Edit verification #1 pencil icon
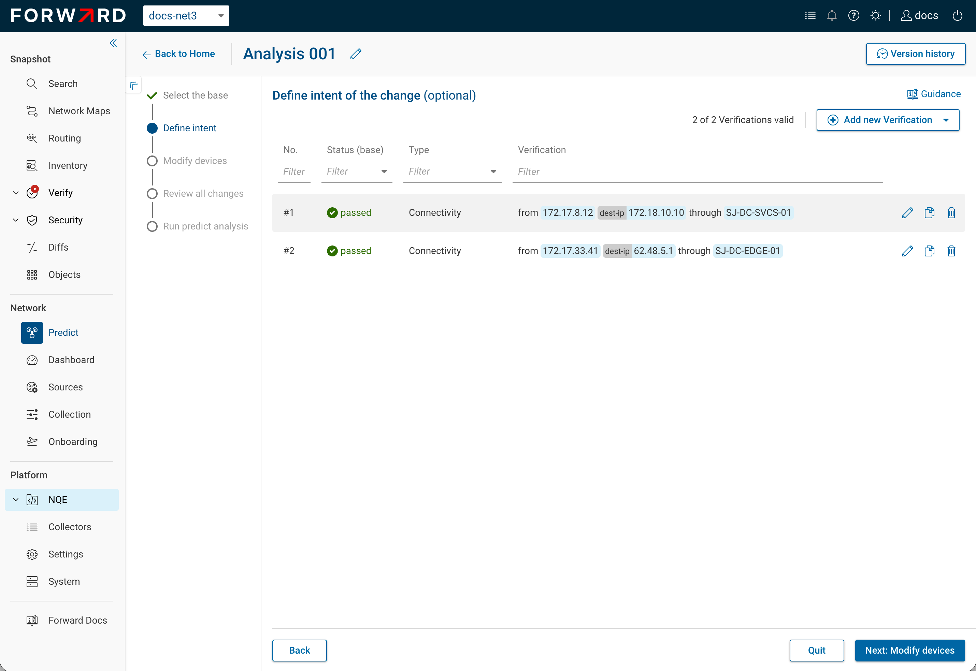 (907, 213)
